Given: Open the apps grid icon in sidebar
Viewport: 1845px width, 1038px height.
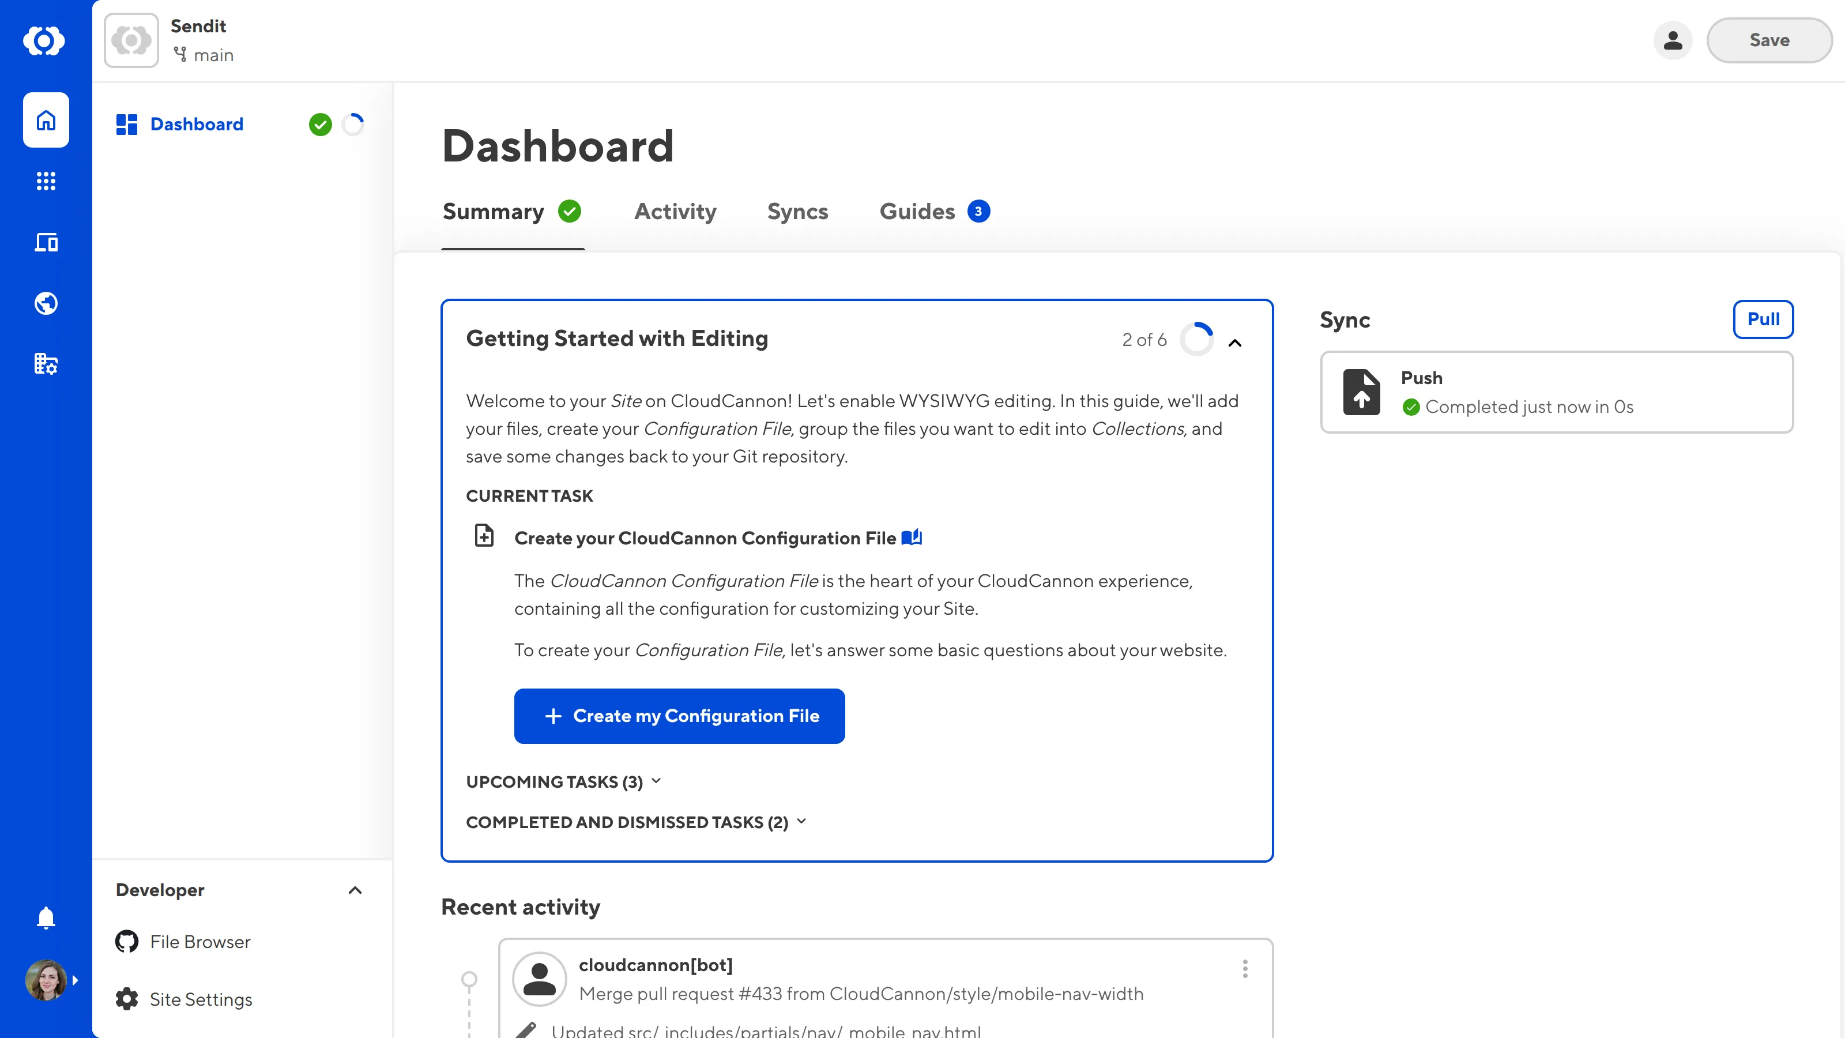Looking at the screenshot, I should click(x=45, y=180).
